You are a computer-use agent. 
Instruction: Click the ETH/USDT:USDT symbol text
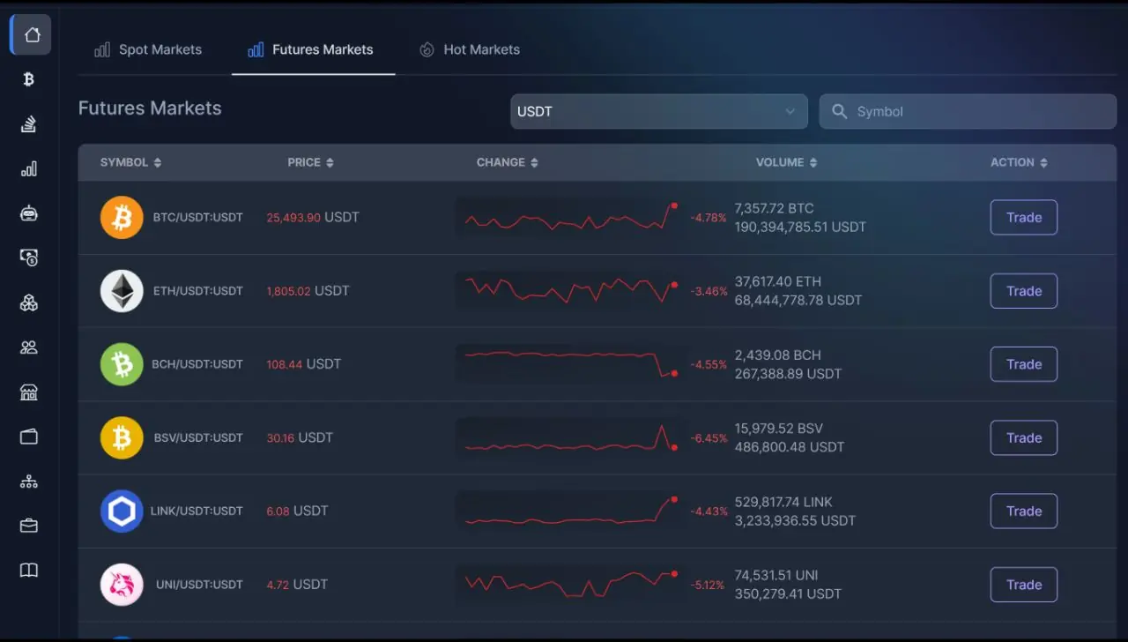pos(197,291)
